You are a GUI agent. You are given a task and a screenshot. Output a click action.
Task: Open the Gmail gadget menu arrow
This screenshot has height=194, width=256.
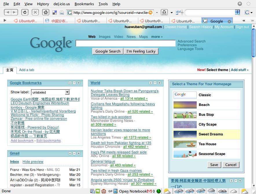[x=70, y=153]
